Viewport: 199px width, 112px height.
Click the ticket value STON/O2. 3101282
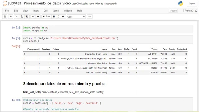point(148,63)
